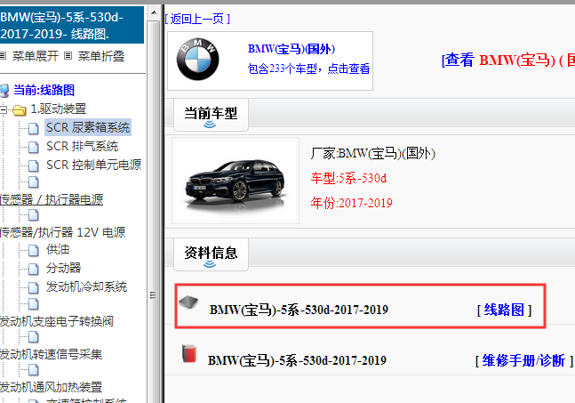Click the BMW 5-series car thumbnail
575x403 pixels.
pos(236,181)
